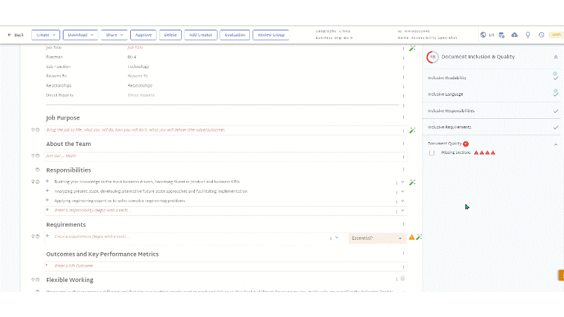Open kebab menu on the Function row
564x317 pixels.
pos(403,58)
